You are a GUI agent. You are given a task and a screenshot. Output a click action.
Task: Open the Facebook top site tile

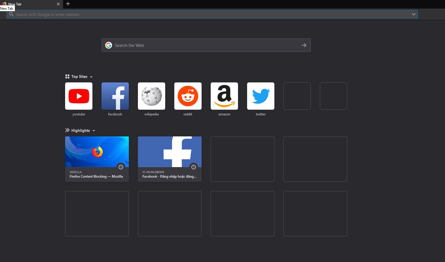coord(115,96)
